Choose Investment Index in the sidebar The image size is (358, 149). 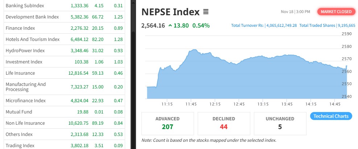pos(24,62)
